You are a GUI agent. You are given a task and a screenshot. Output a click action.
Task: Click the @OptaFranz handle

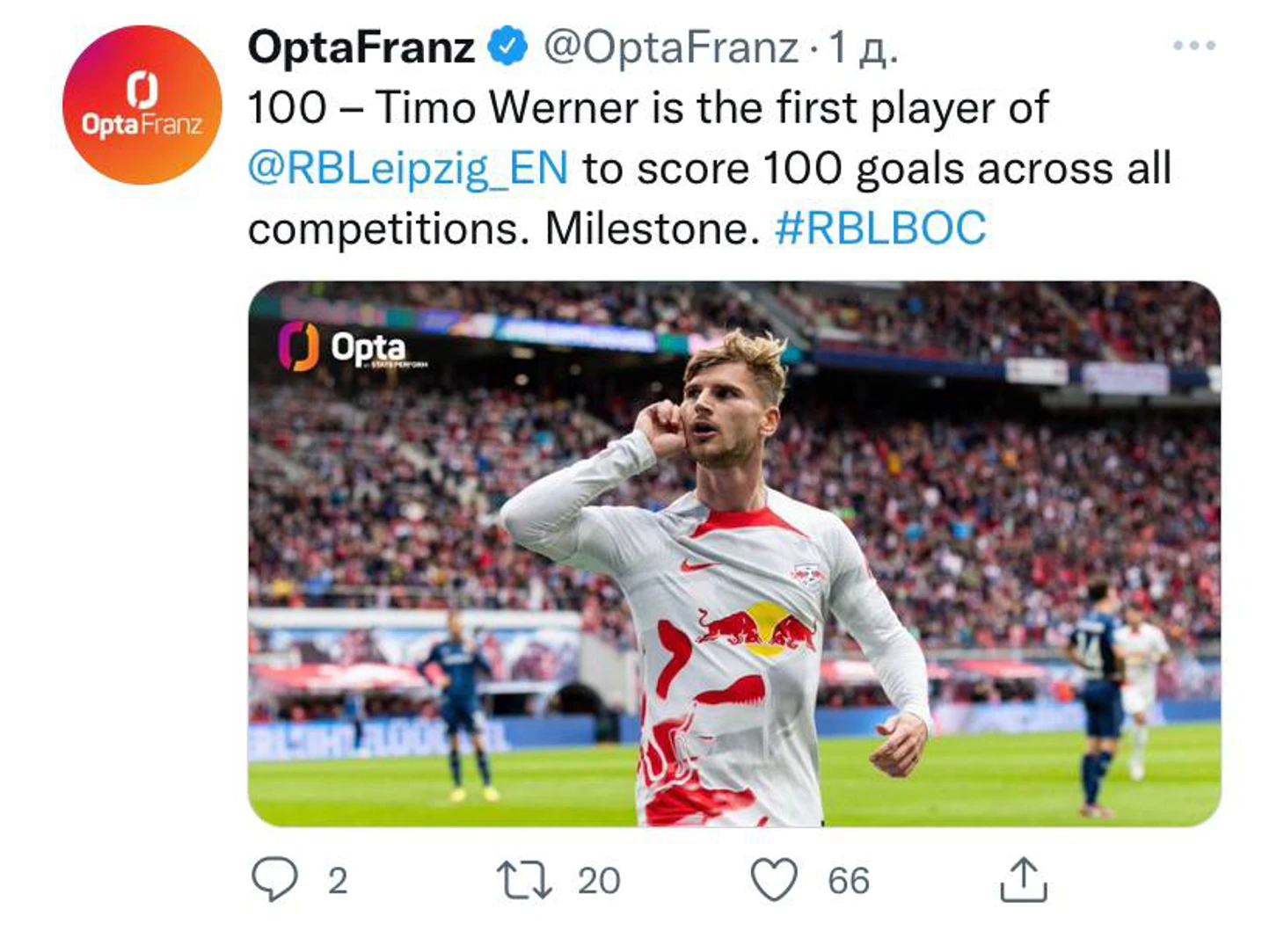pos(670,47)
